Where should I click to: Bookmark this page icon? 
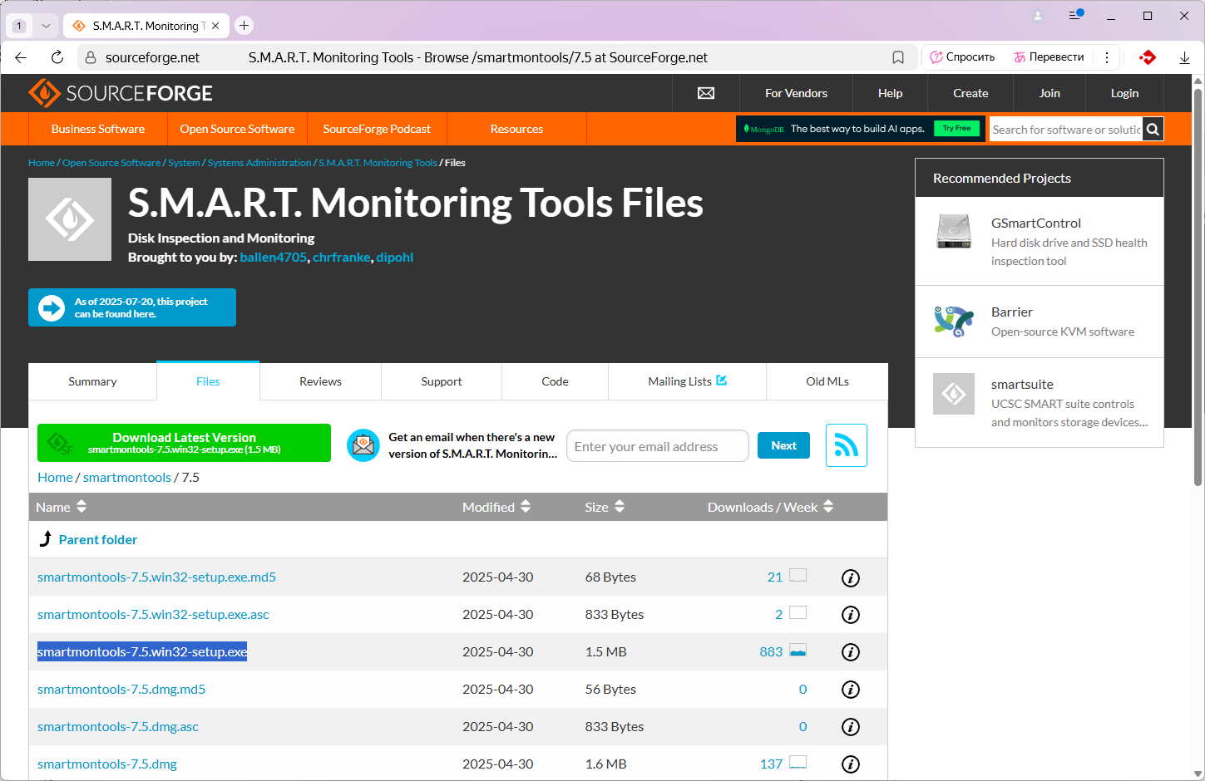[898, 57]
